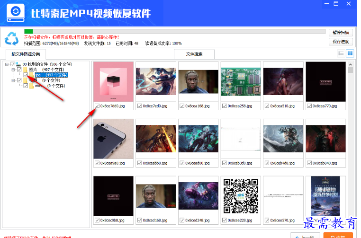
Task: Open thumbnail of 0x8cea168.jpg portrait
Action: click(x=199, y=82)
